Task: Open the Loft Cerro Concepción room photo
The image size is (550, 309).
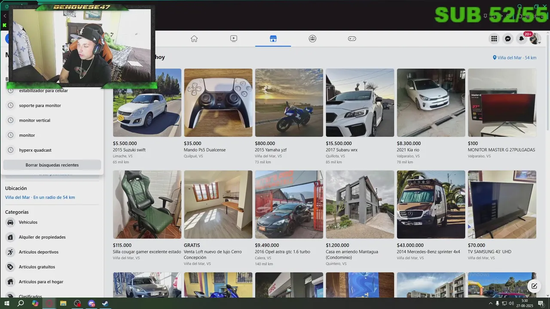Action: 218,204
